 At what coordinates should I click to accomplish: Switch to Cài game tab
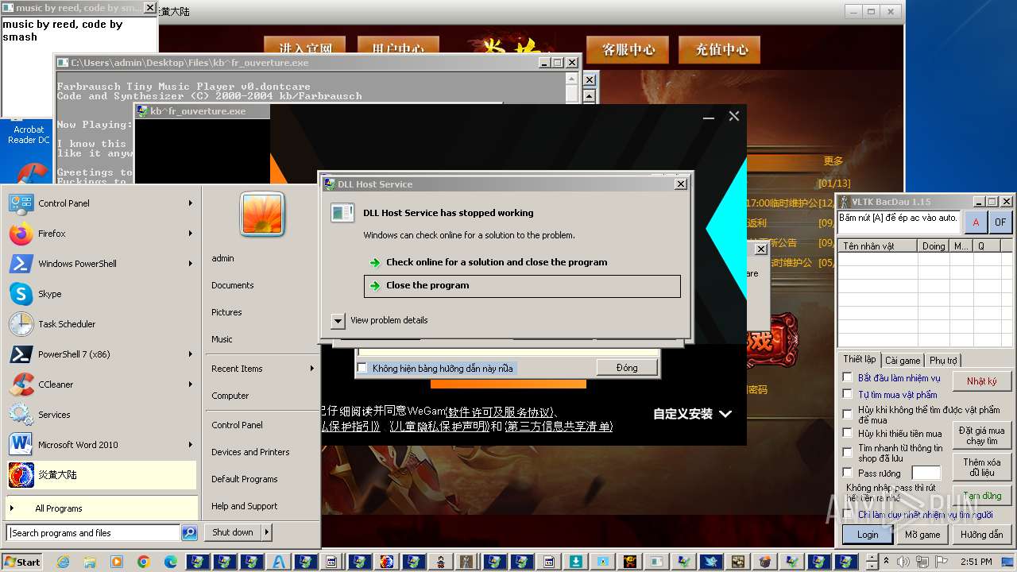pos(903,361)
